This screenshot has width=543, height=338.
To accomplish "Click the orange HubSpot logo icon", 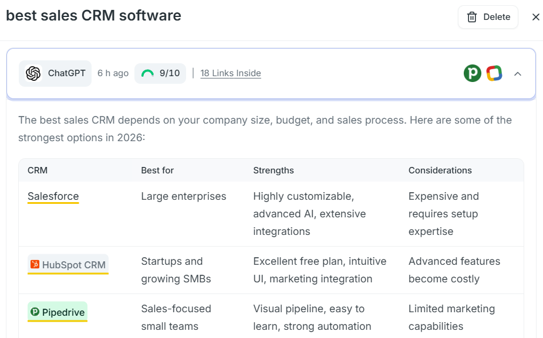I will click(x=35, y=264).
